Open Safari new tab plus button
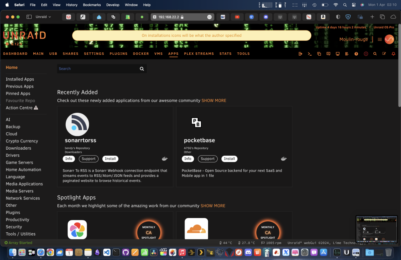The image size is (401, 260). click(x=372, y=17)
